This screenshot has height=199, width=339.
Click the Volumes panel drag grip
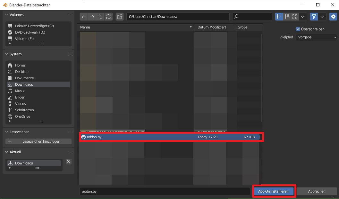[x=71, y=15]
